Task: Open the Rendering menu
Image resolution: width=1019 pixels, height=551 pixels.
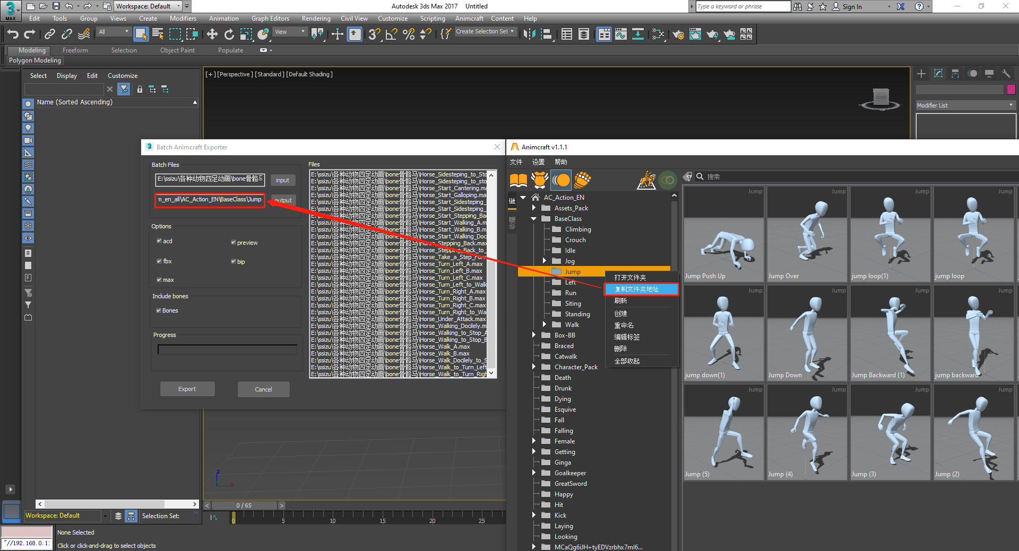Action: point(316,19)
